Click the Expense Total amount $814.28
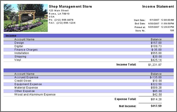This screenshot has height=112, width=177. point(156,99)
